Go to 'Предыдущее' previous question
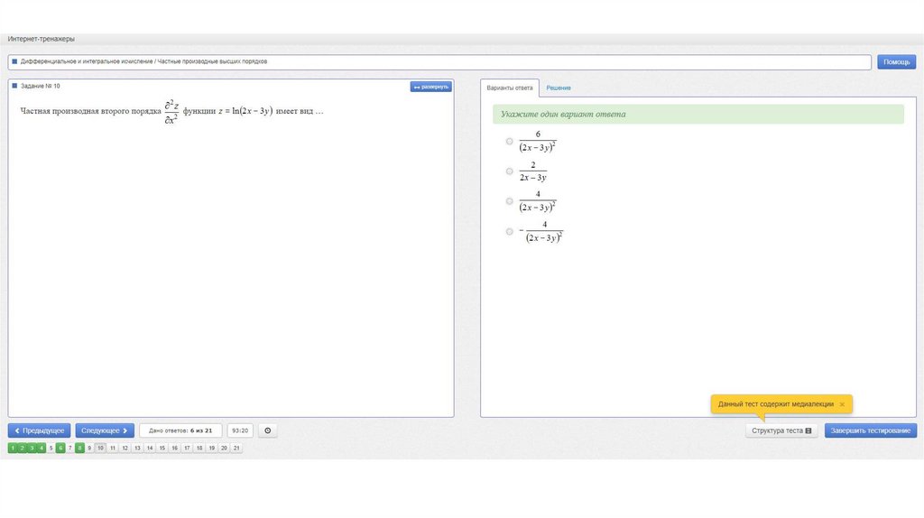Screen dimensions: 924x518 tap(40, 431)
